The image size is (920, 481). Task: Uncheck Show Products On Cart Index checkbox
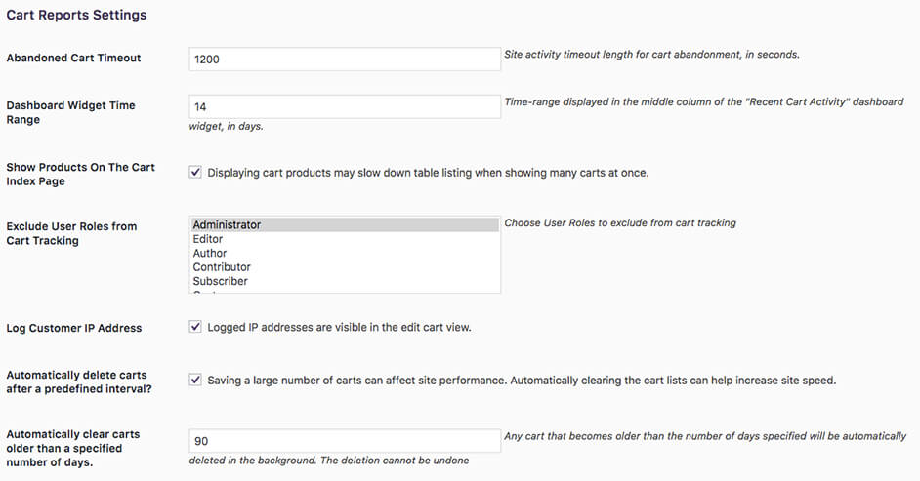click(x=195, y=173)
